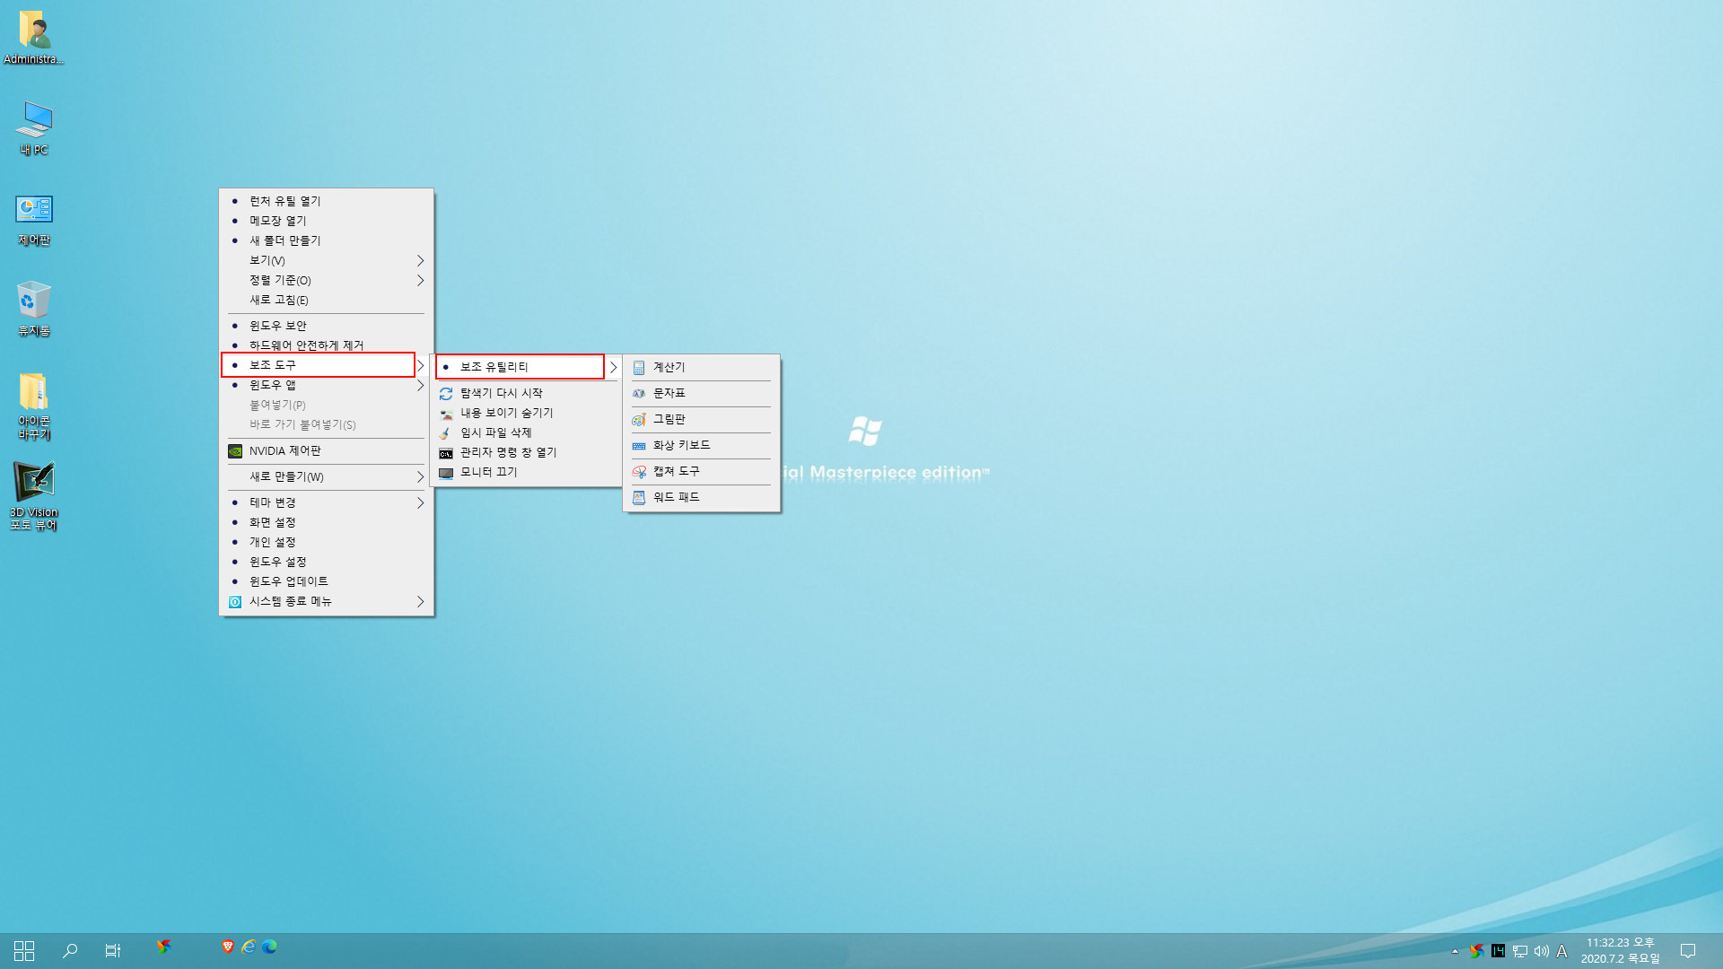
Task: Open 개인 설정 menu item
Action: [326, 542]
